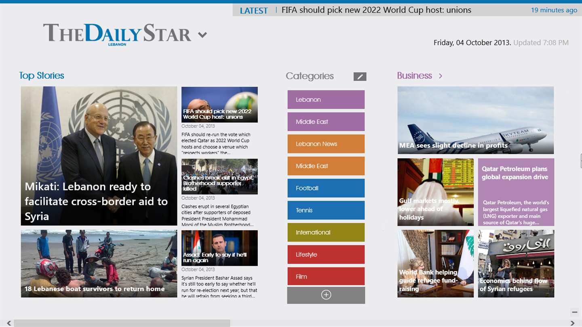Expand the Business section chevron
The height and width of the screenshot is (327, 582).
(441, 76)
